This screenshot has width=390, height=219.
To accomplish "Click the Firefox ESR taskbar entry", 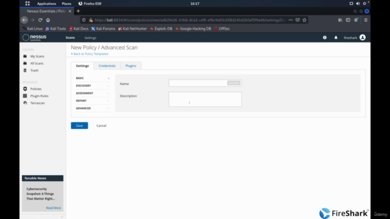I will [90, 4].
